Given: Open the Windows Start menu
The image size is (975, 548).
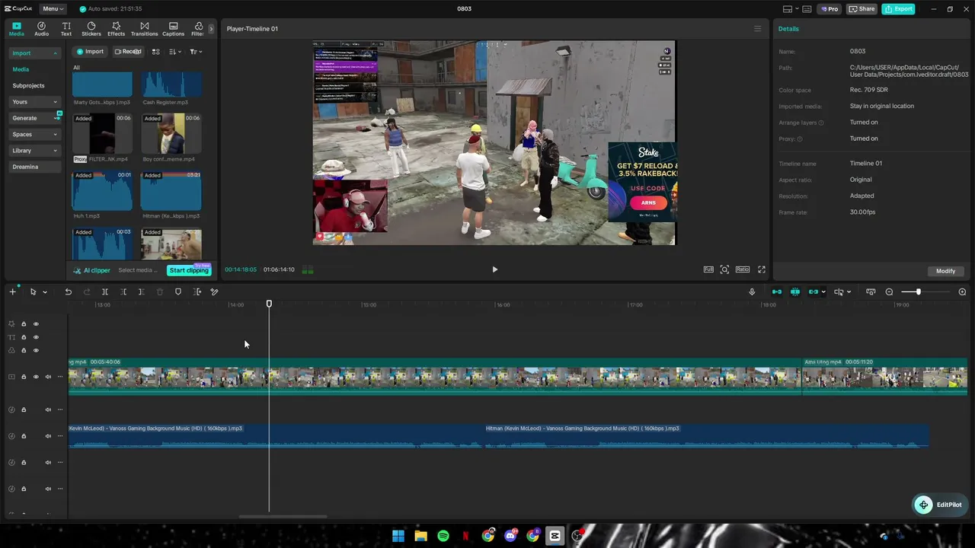Looking at the screenshot, I should [x=398, y=536].
